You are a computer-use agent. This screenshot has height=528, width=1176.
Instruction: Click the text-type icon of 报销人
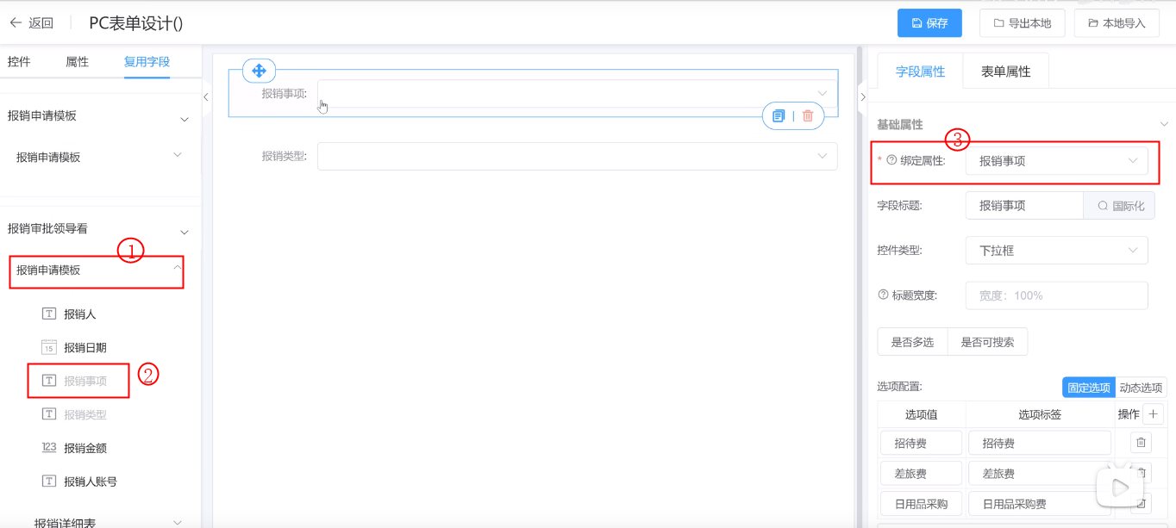[x=49, y=314]
